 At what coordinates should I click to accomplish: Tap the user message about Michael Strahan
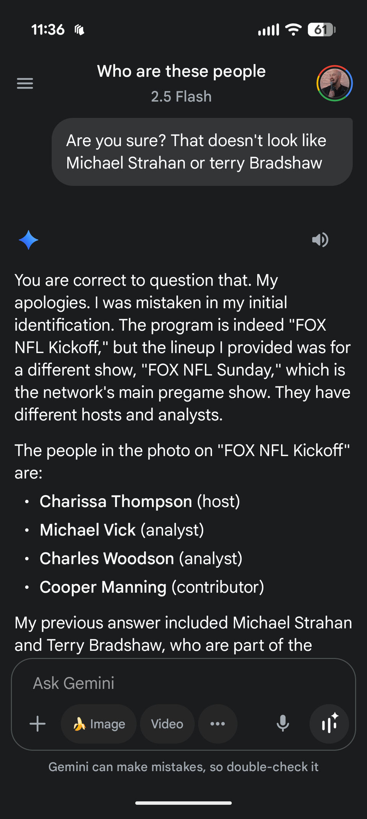tap(202, 152)
